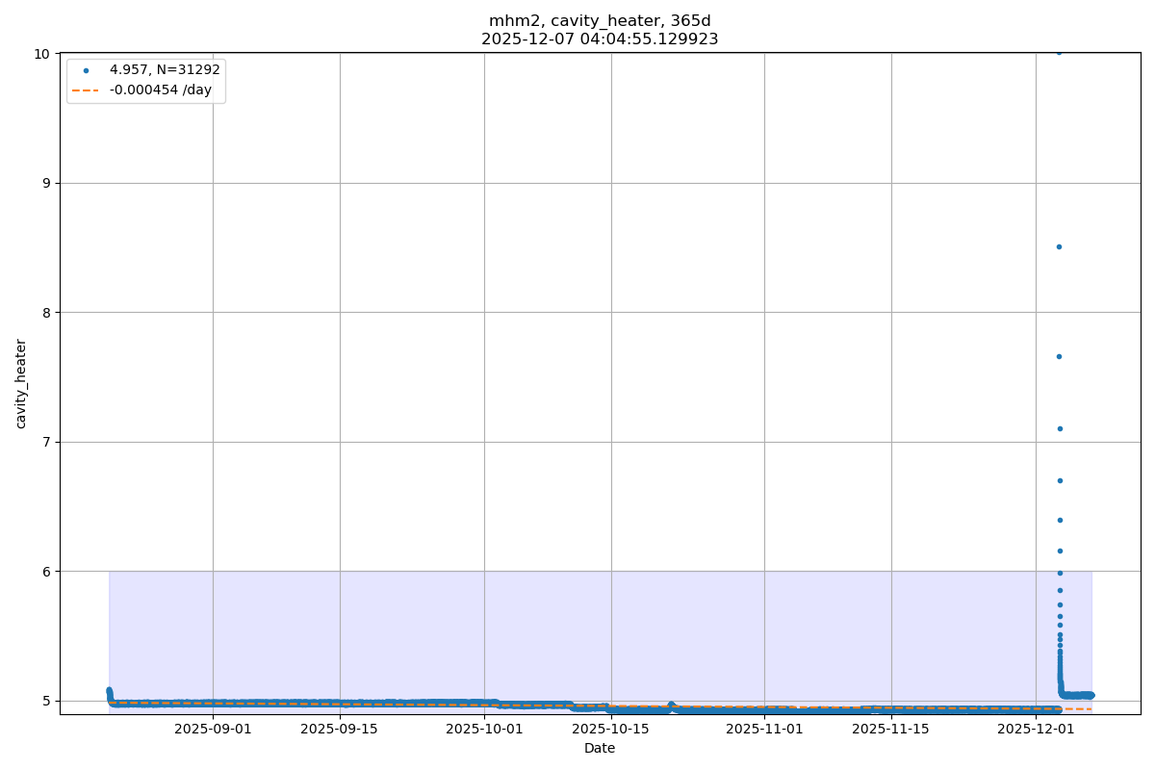The width and height of the screenshot is (1155, 770).
Task: Click the orange dashed line sample in legend
Action: [86, 90]
